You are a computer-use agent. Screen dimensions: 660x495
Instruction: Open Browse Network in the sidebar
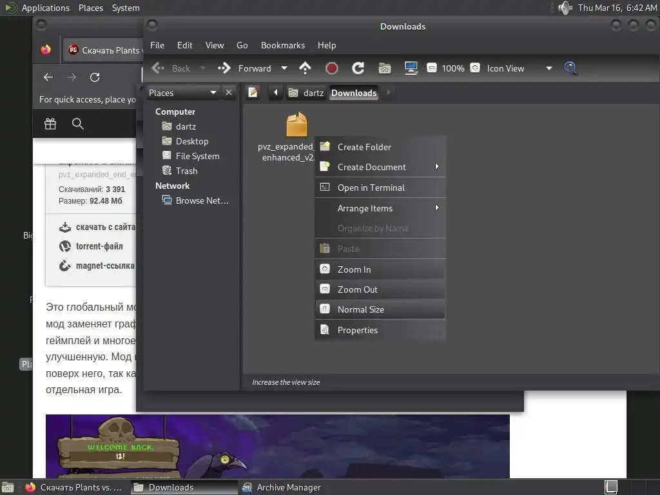(x=202, y=200)
